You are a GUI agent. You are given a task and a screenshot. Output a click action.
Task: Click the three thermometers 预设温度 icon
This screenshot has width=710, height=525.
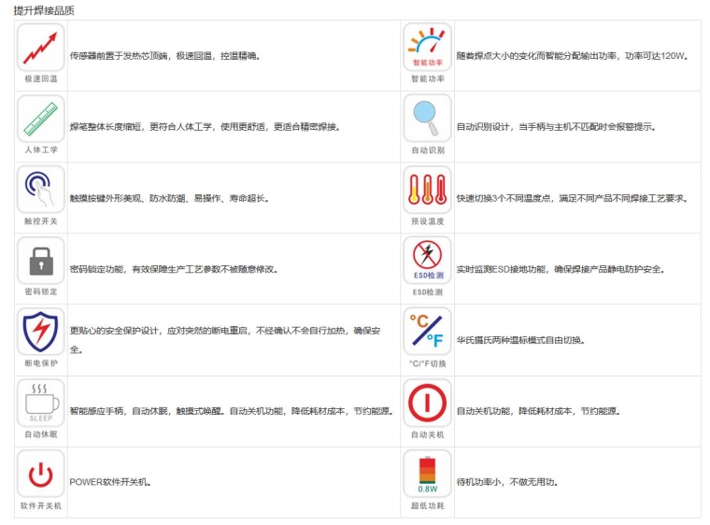pos(428,190)
